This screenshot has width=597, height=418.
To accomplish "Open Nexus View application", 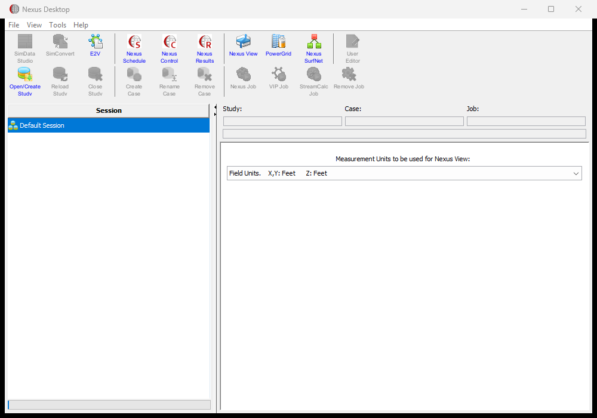I will 244,46.
